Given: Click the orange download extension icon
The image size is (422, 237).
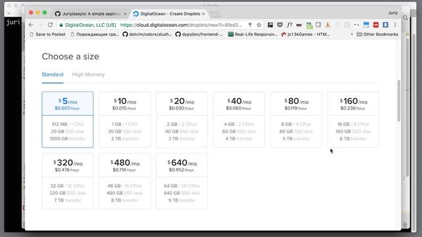Looking at the screenshot, I should coord(328,25).
